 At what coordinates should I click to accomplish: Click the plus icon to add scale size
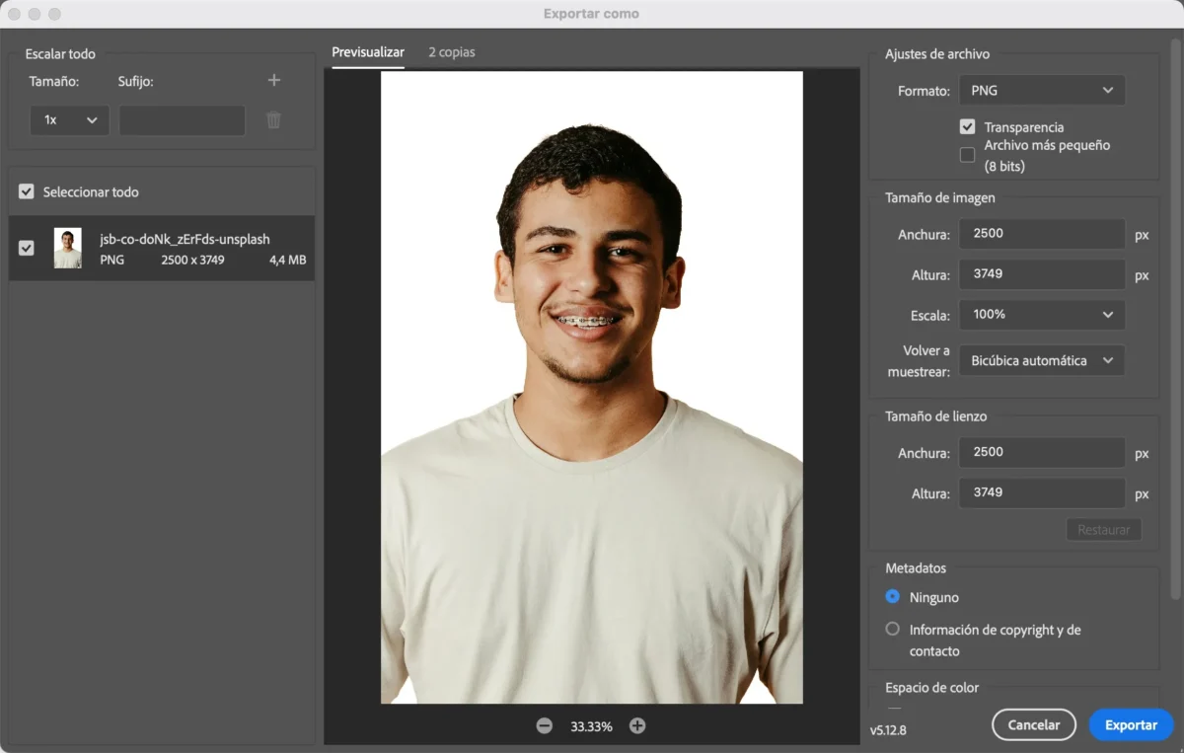274,81
